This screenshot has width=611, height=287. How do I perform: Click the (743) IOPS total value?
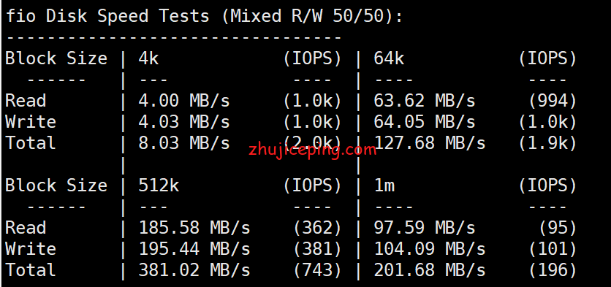coord(317,270)
